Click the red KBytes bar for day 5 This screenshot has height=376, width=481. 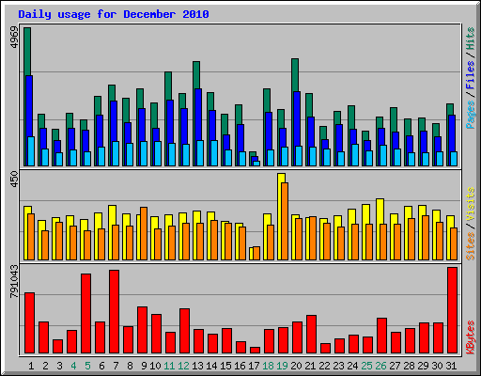[x=85, y=313]
